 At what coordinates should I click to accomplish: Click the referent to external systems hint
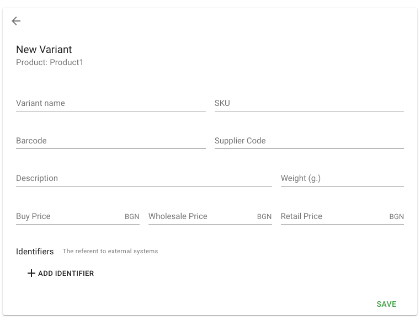pos(110,251)
